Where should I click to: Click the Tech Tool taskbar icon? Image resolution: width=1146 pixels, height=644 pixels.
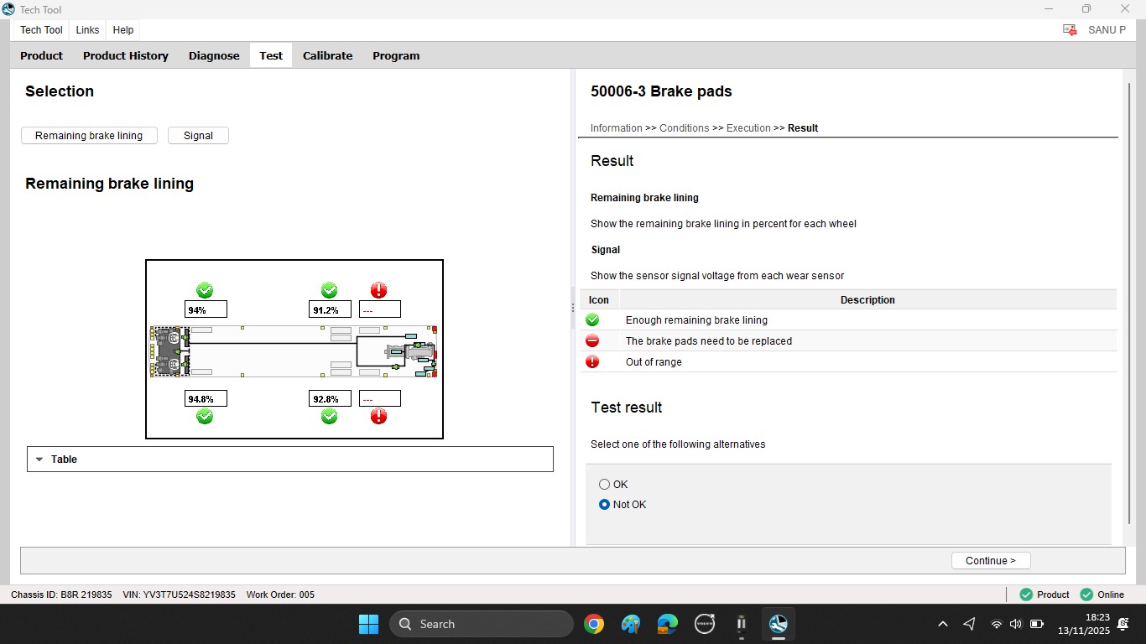779,624
